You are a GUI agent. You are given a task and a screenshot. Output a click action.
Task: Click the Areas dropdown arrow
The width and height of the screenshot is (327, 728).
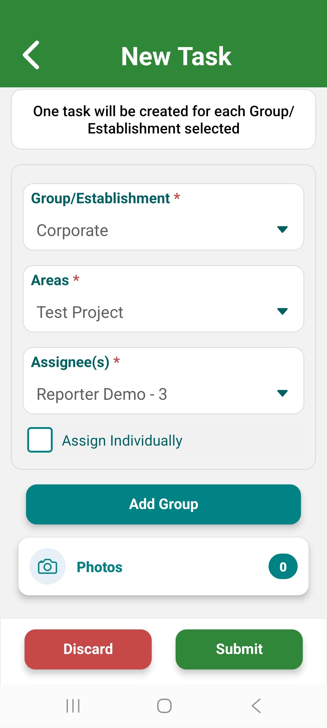click(x=282, y=312)
